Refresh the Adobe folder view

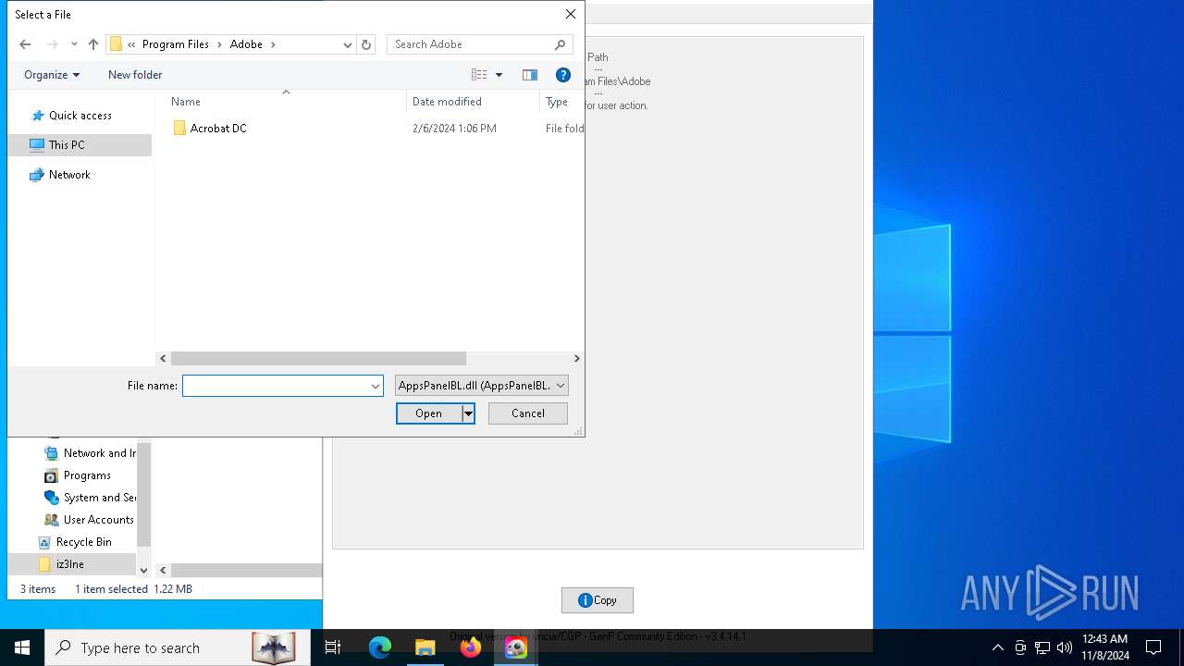pos(366,44)
